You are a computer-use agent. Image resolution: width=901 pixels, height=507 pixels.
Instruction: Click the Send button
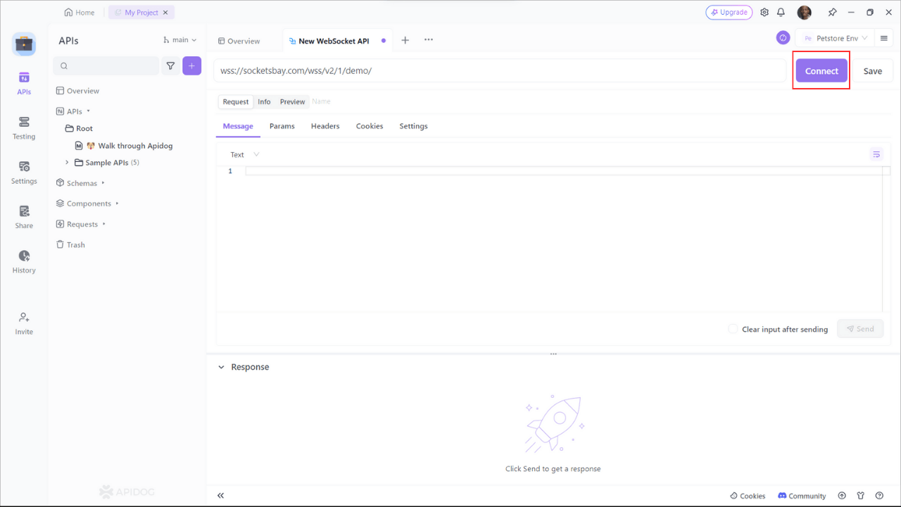[860, 328]
